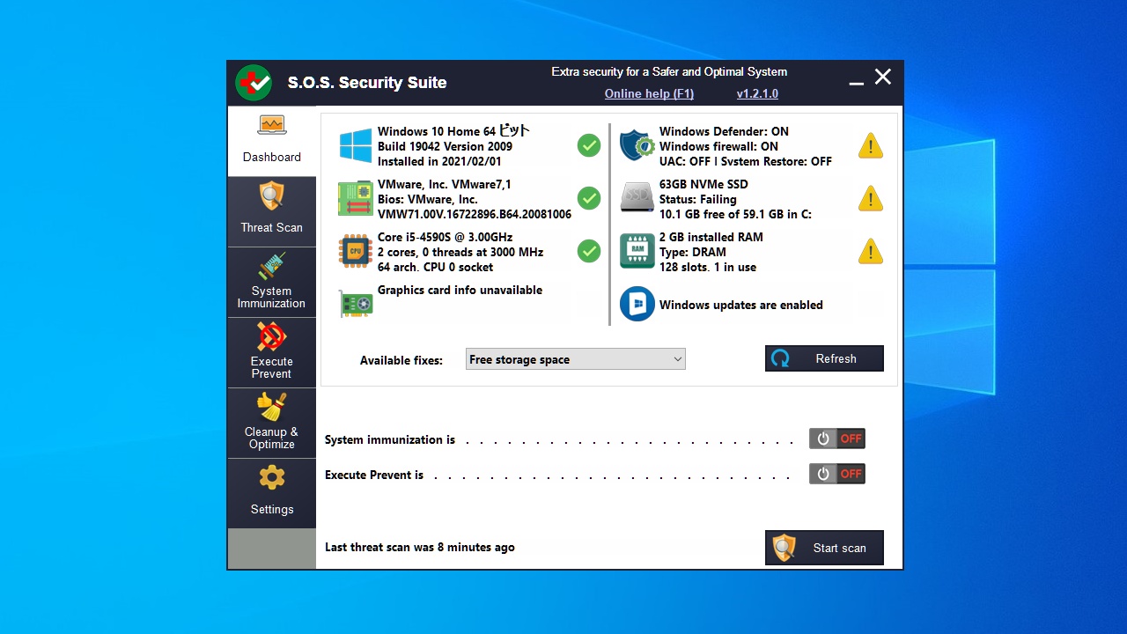This screenshot has height=634, width=1127.
Task: Click 'Windows updates are enabled' text
Action: click(741, 305)
